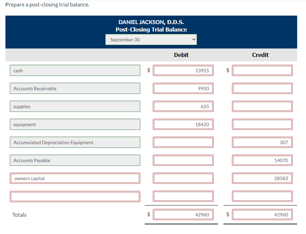Select the 9950 debit entry for Accounts Receivable
Viewport: 306px width, 234px height.
(x=183, y=88)
